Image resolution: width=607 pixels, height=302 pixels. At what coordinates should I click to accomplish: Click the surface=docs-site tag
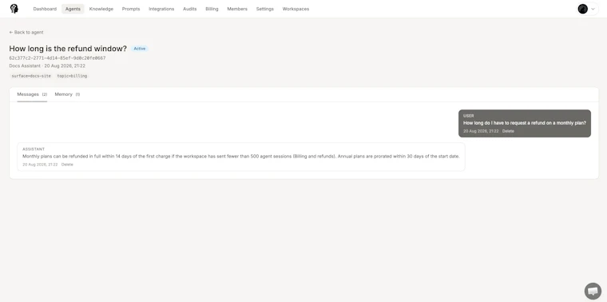click(x=31, y=76)
